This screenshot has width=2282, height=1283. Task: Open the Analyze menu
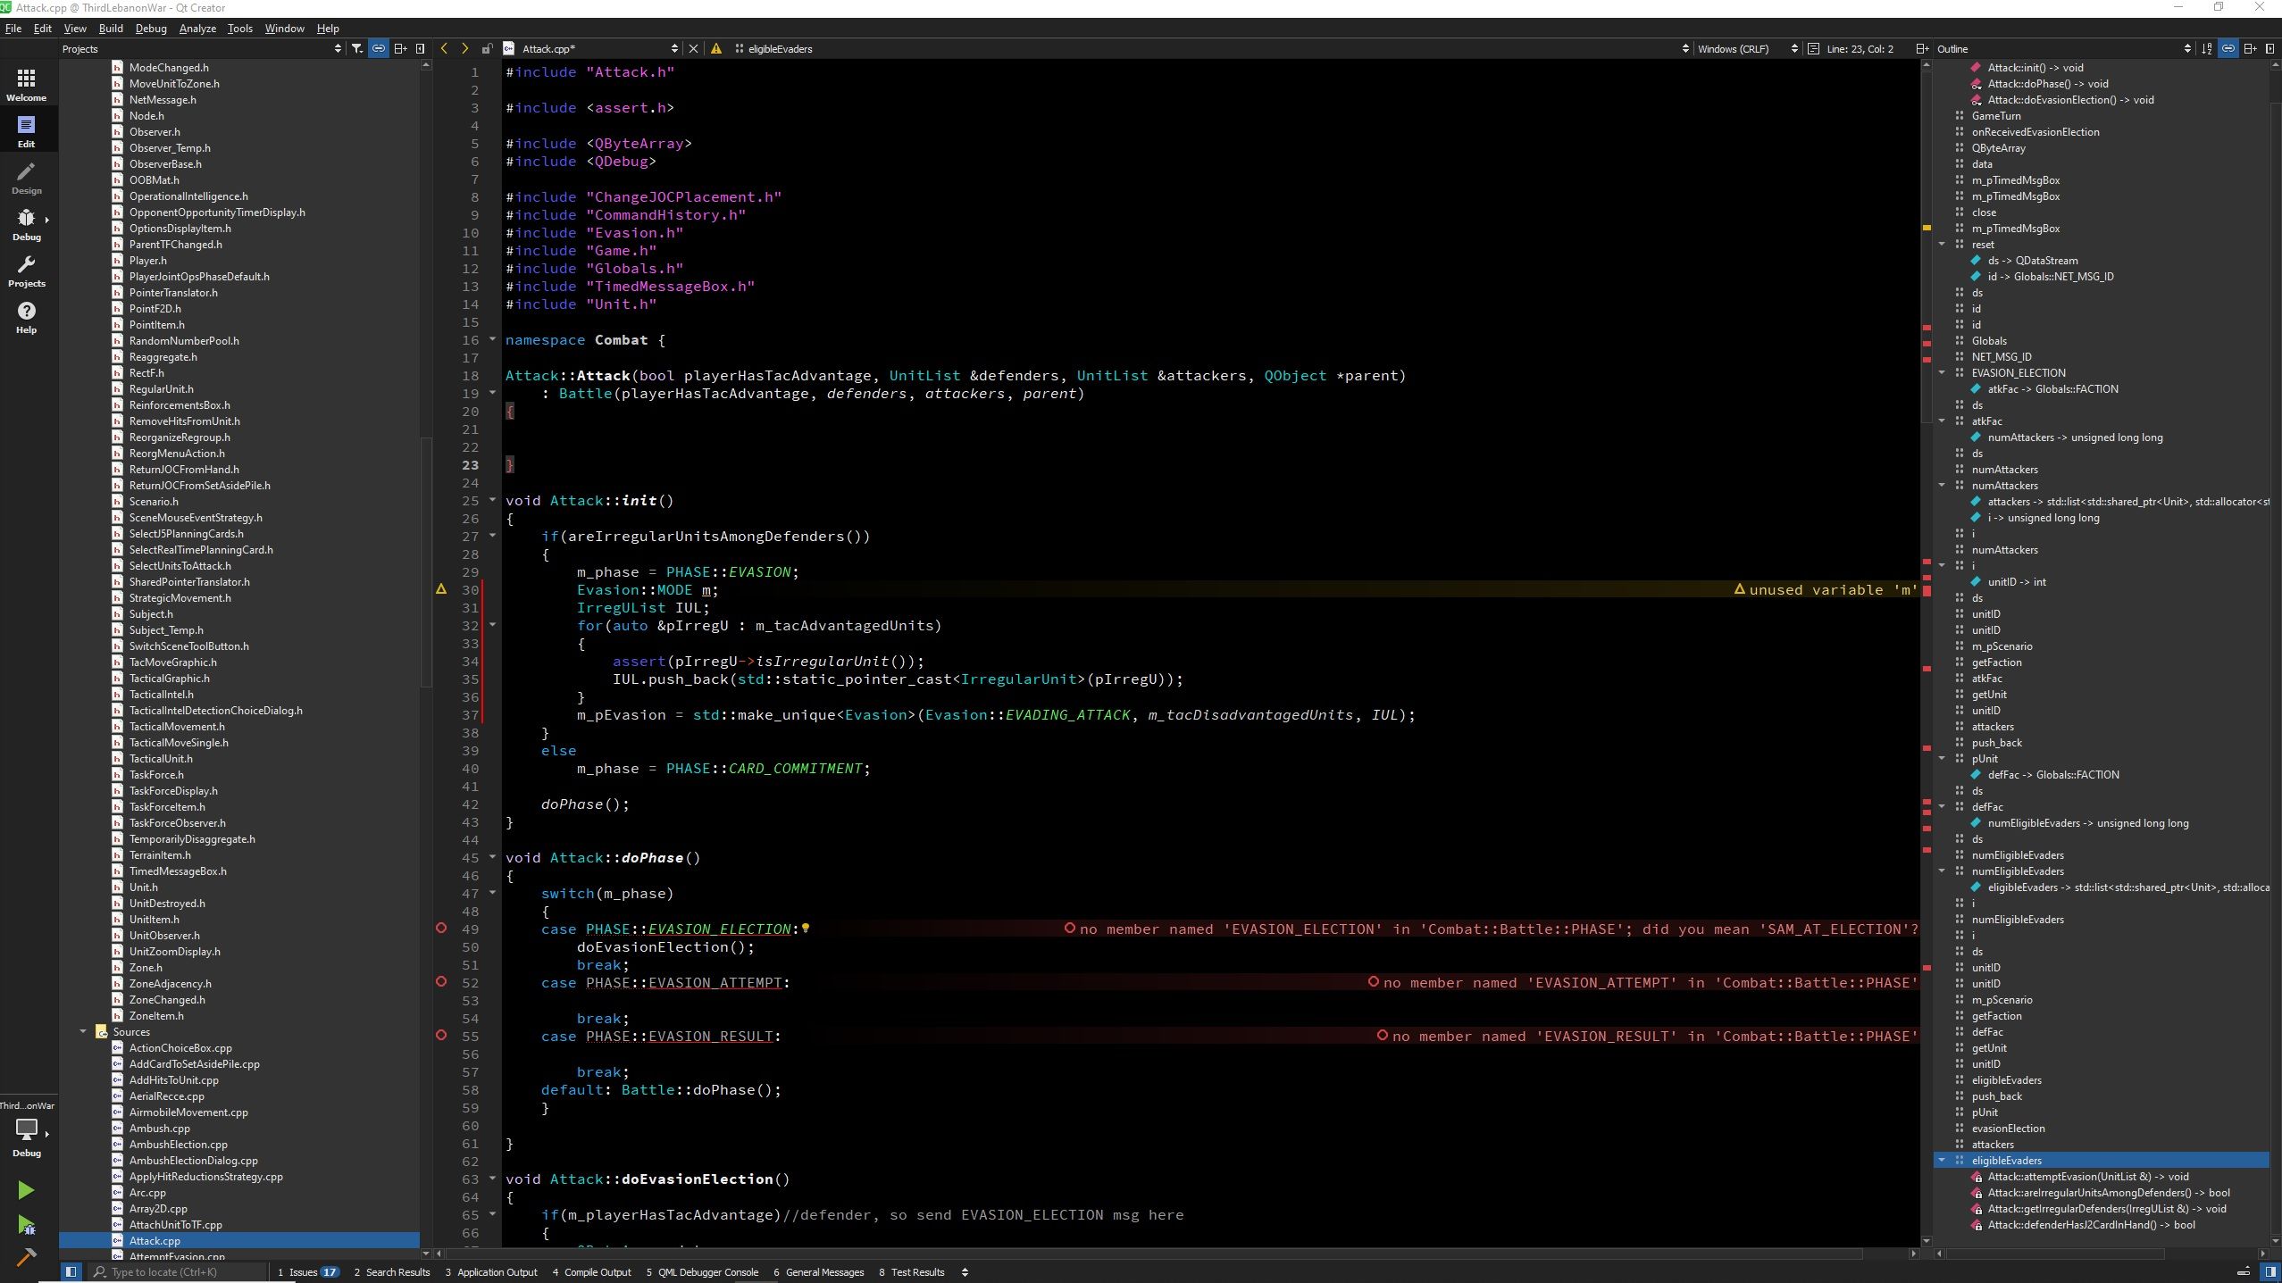tap(197, 28)
